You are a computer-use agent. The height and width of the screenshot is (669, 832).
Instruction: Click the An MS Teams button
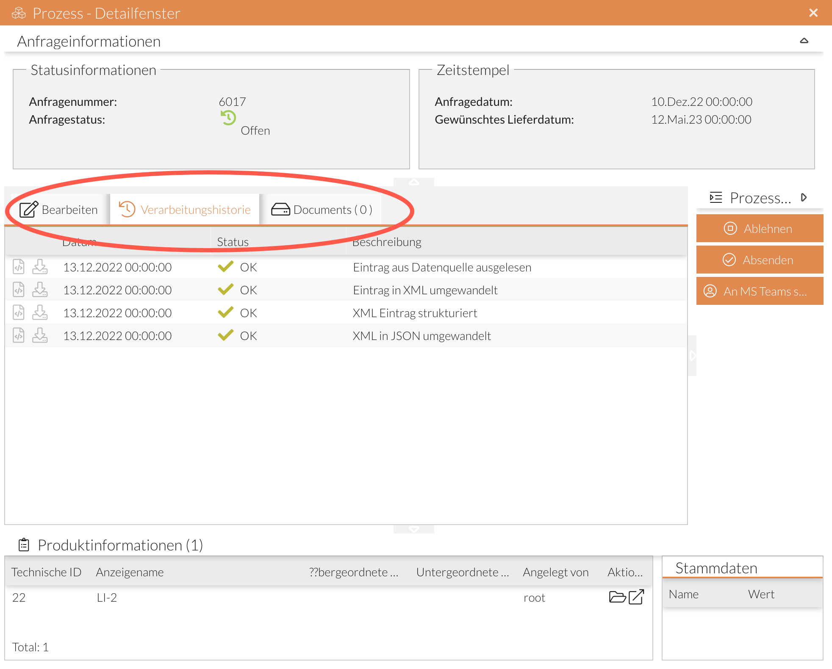[760, 291]
